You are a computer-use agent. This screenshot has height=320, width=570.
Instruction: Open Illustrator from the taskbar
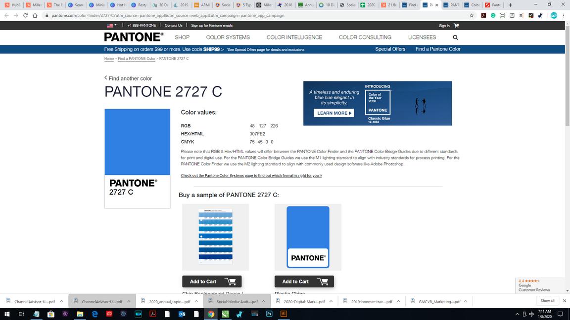284,314
